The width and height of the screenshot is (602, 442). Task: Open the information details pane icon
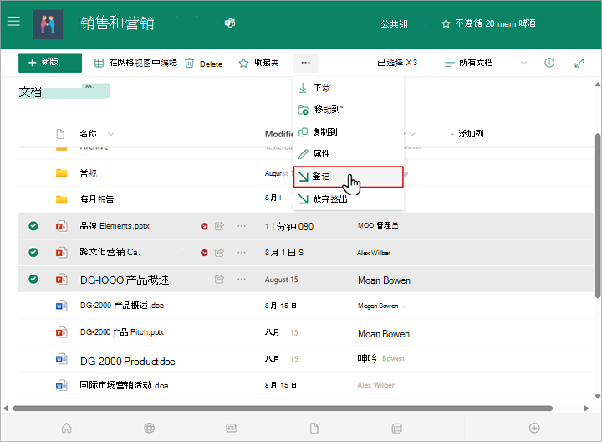549,63
